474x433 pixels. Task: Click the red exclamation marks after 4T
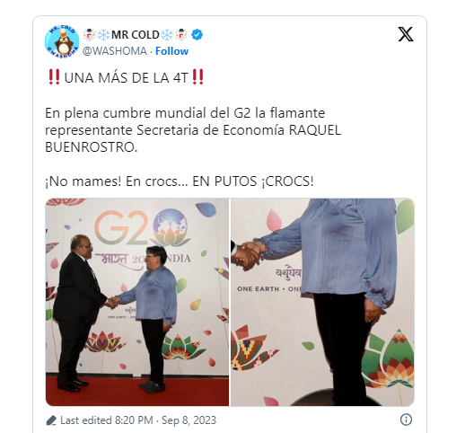(197, 77)
